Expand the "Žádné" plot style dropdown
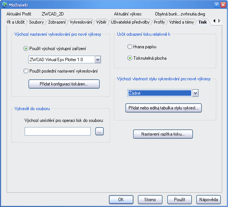The height and width of the screenshot is (207, 228). coord(195,93)
